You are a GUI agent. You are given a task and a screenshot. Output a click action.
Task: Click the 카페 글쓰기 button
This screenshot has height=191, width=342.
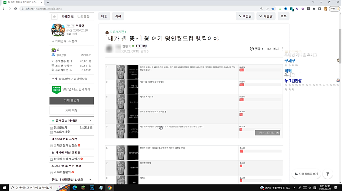[71, 100]
